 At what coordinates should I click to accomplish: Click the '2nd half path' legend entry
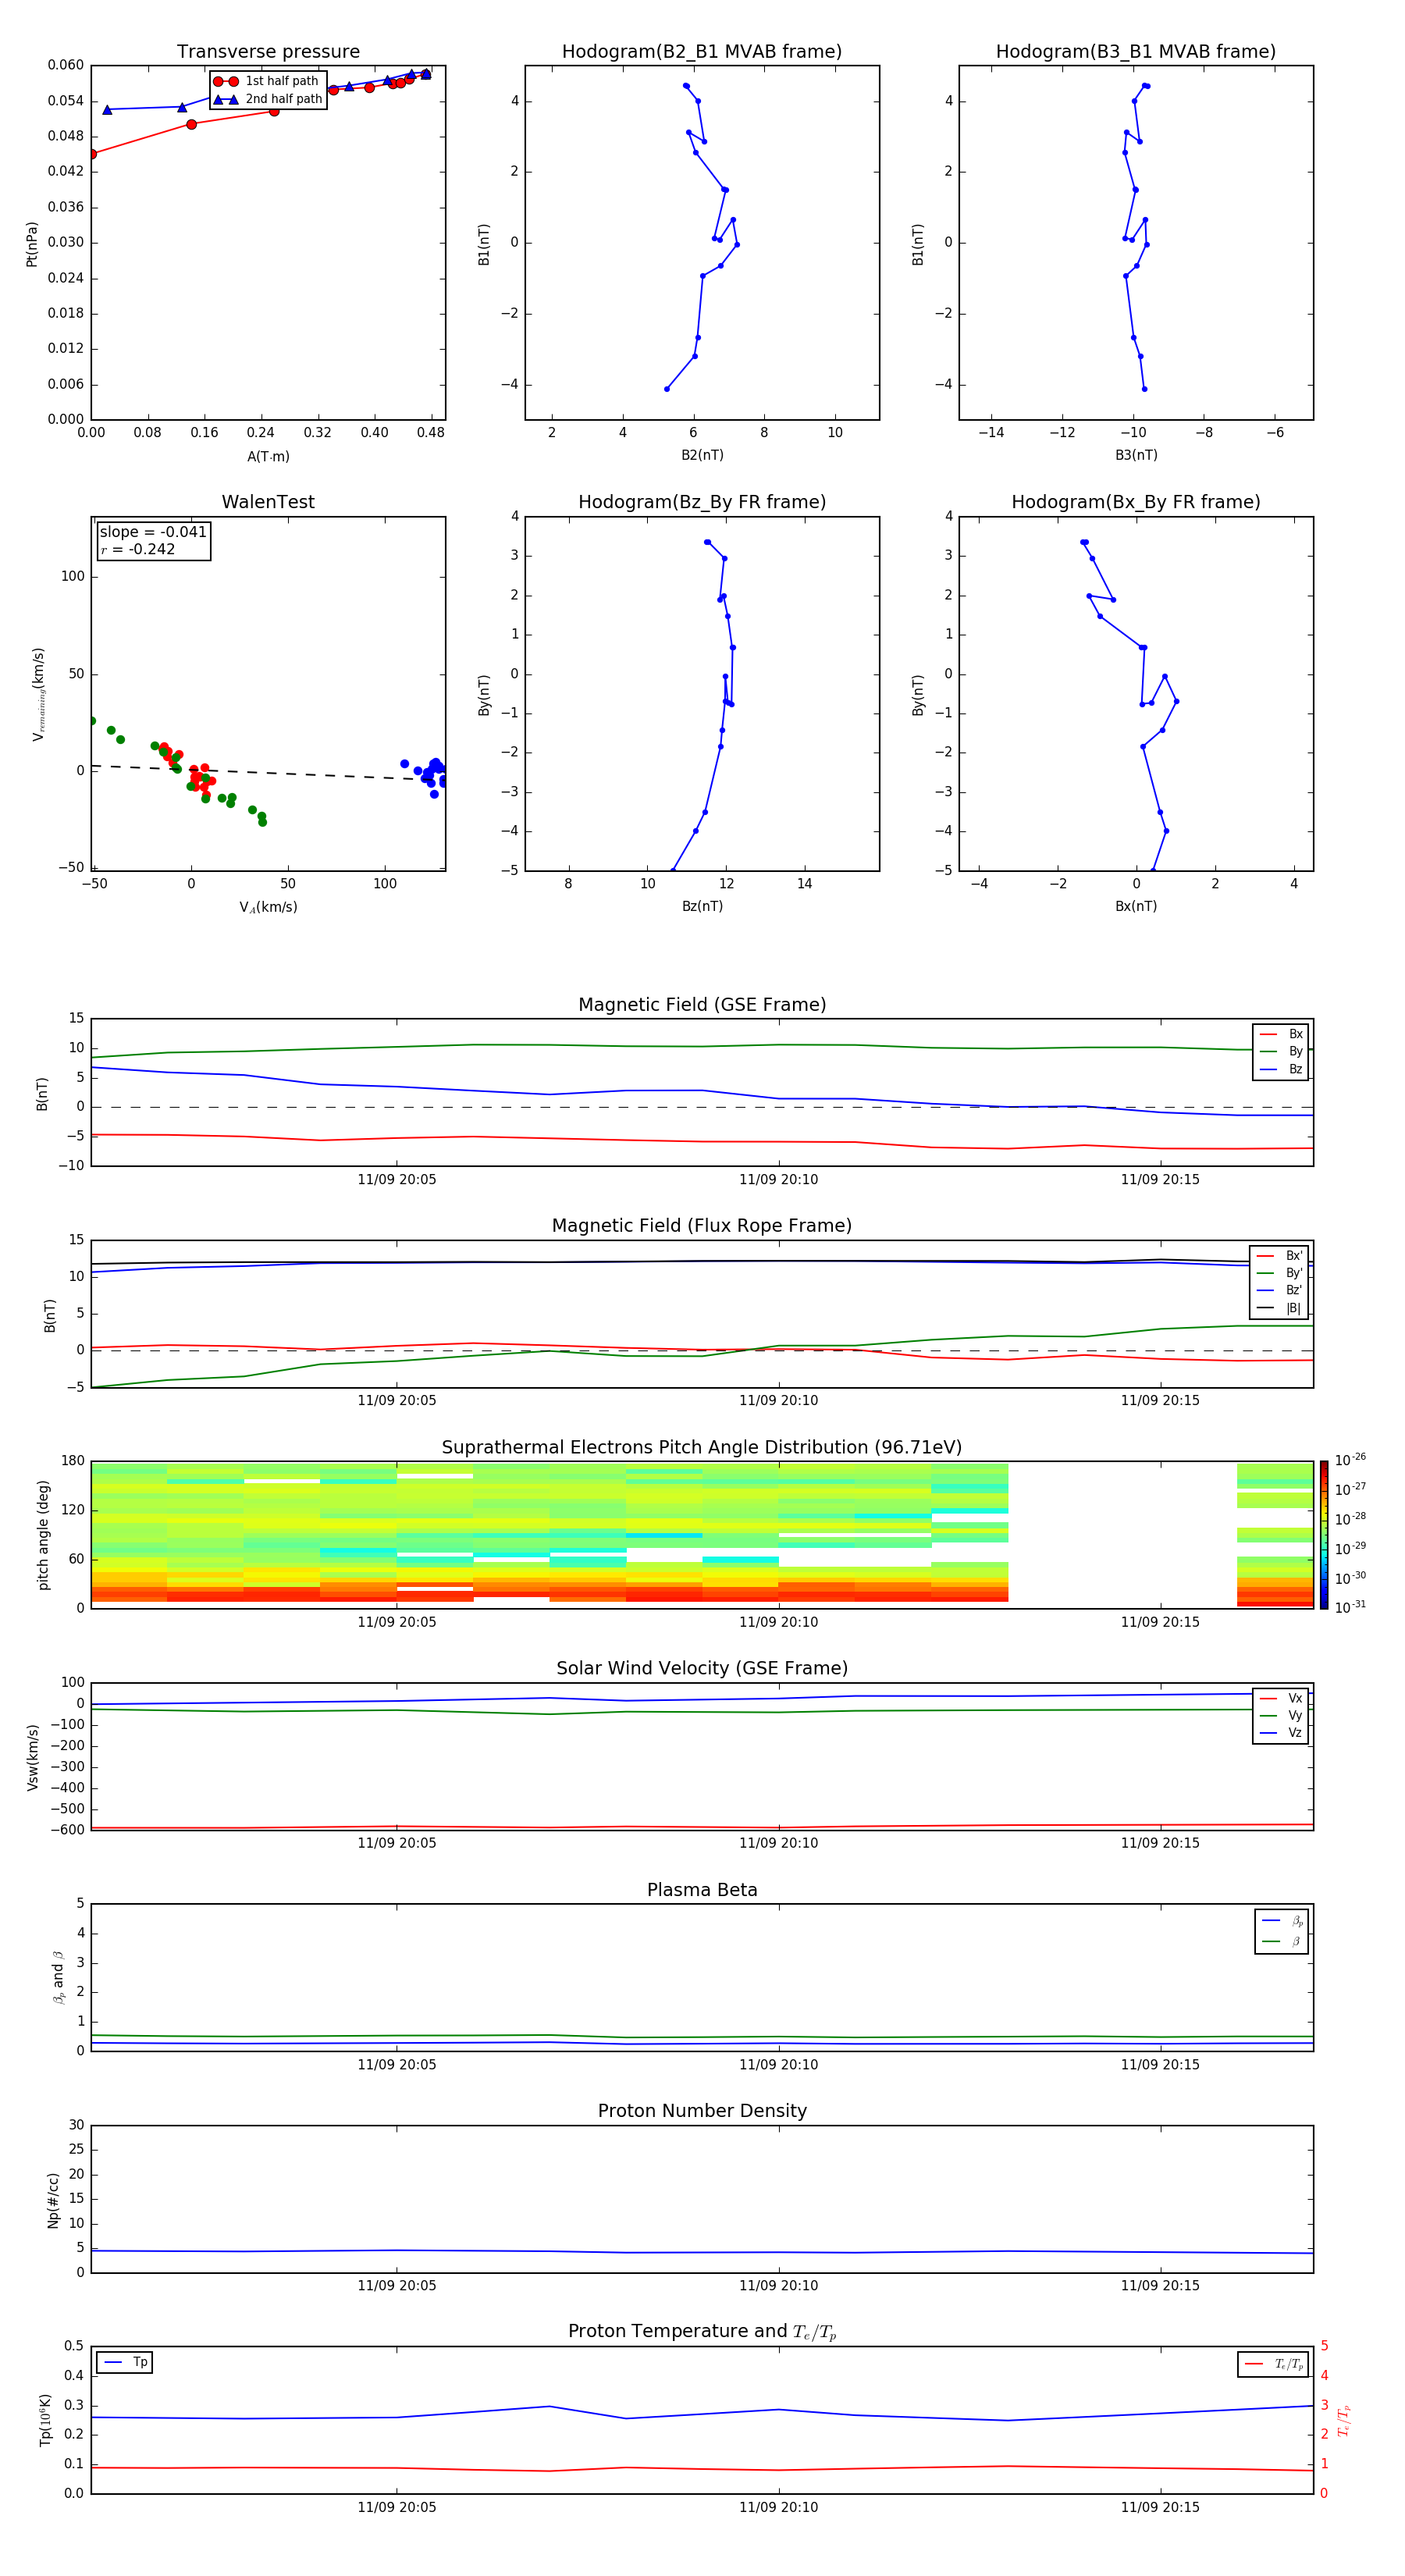point(267,99)
